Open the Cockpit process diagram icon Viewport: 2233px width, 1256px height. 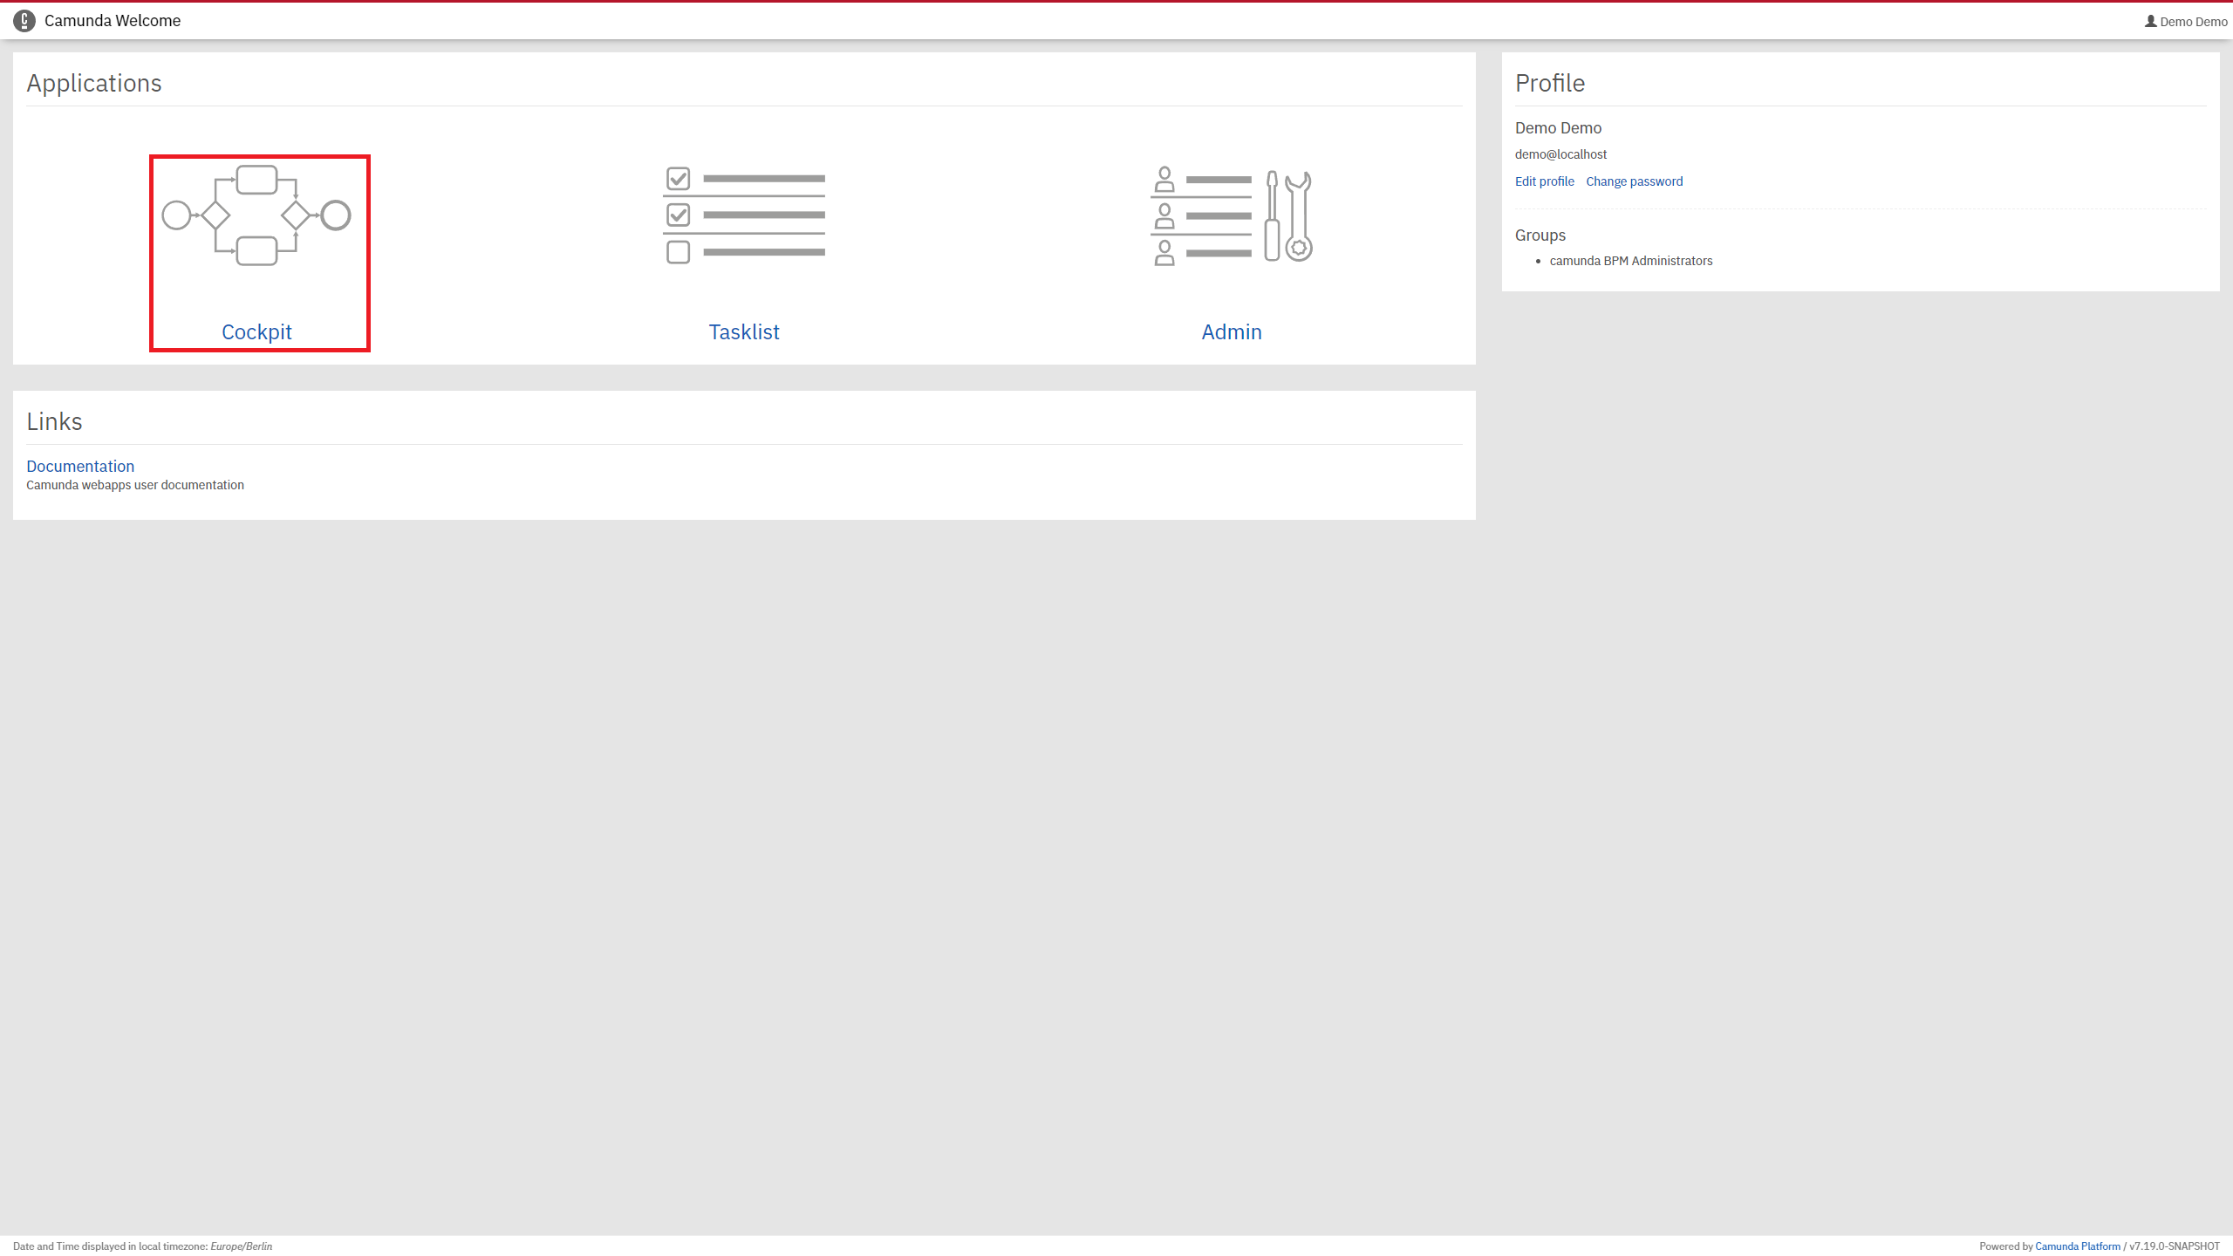click(x=256, y=215)
